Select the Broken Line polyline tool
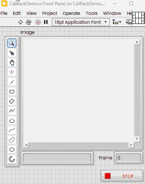This screenshot has height=184, width=145. click(x=12, y=111)
